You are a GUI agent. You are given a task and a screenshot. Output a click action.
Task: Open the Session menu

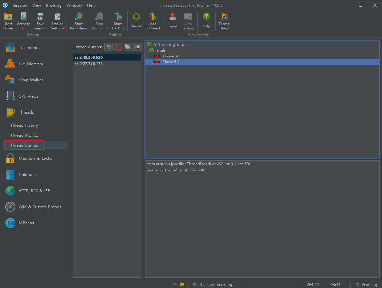pos(20,5)
